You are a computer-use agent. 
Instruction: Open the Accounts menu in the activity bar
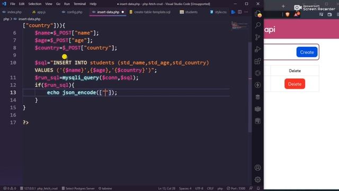[x=258, y=168]
